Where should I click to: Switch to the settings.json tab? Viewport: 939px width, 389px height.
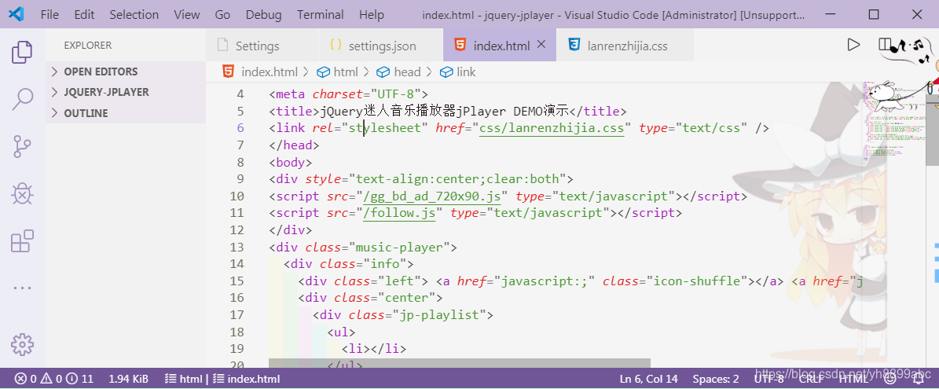tap(380, 46)
